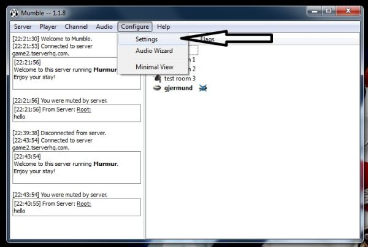Switch to Minimal View
368x247 pixels.
click(x=153, y=67)
